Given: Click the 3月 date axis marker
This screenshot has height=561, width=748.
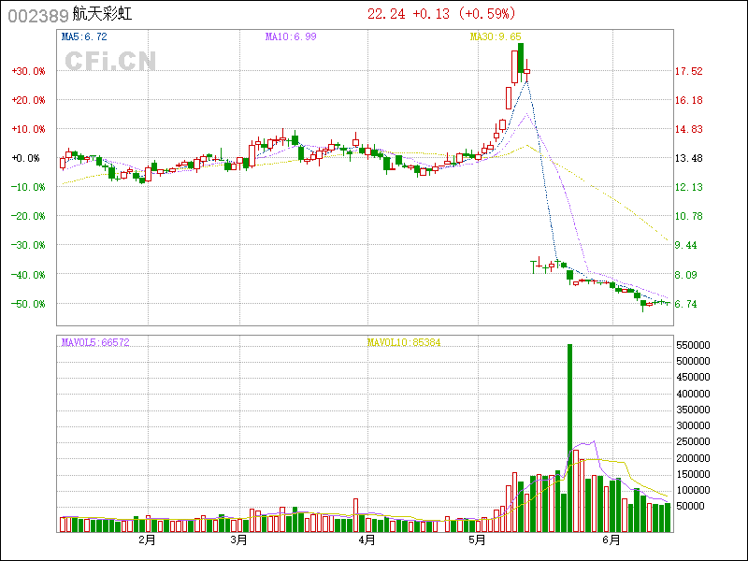Looking at the screenshot, I should [x=238, y=539].
